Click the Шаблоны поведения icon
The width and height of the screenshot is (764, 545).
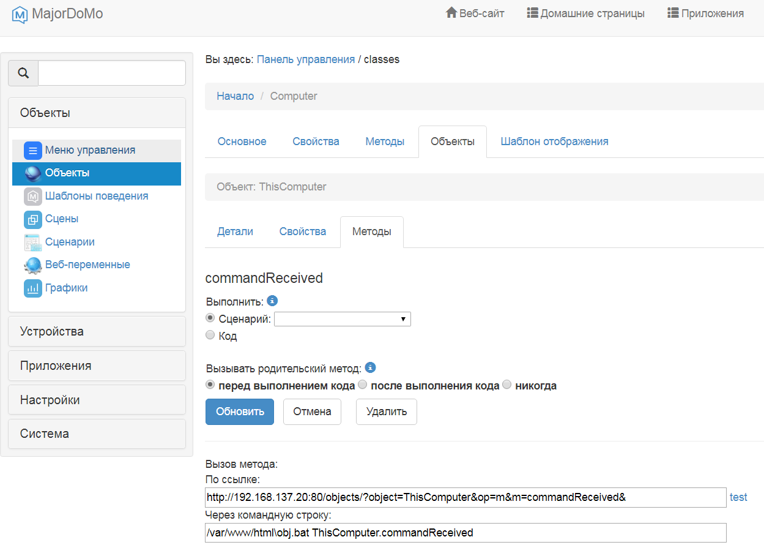tap(33, 197)
